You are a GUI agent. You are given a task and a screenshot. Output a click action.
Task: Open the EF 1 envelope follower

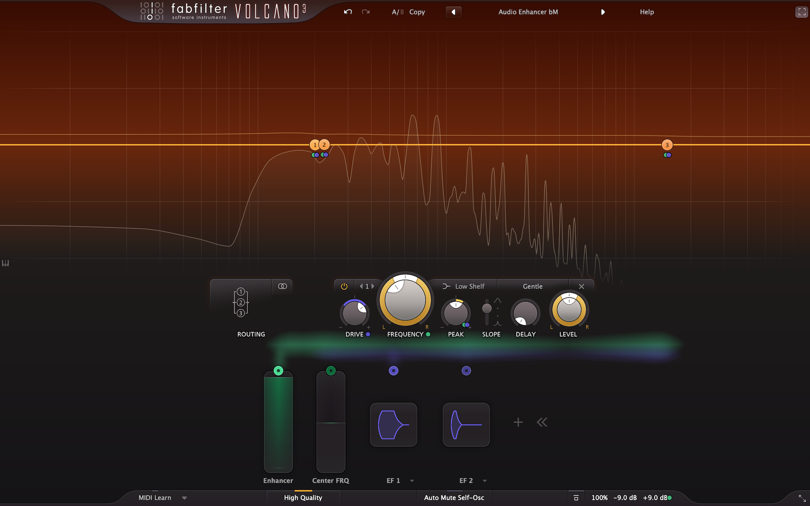[393, 425]
